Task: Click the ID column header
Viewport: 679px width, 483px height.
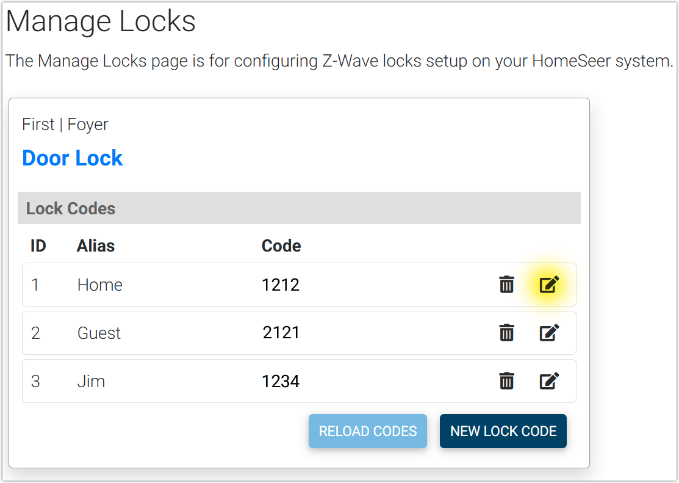Action: point(38,246)
